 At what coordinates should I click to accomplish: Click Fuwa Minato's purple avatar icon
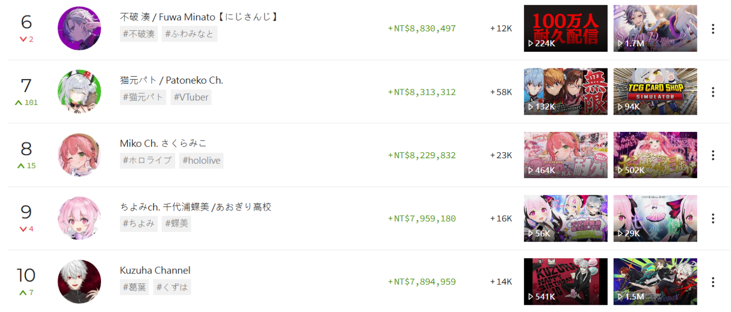(x=79, y=28)
